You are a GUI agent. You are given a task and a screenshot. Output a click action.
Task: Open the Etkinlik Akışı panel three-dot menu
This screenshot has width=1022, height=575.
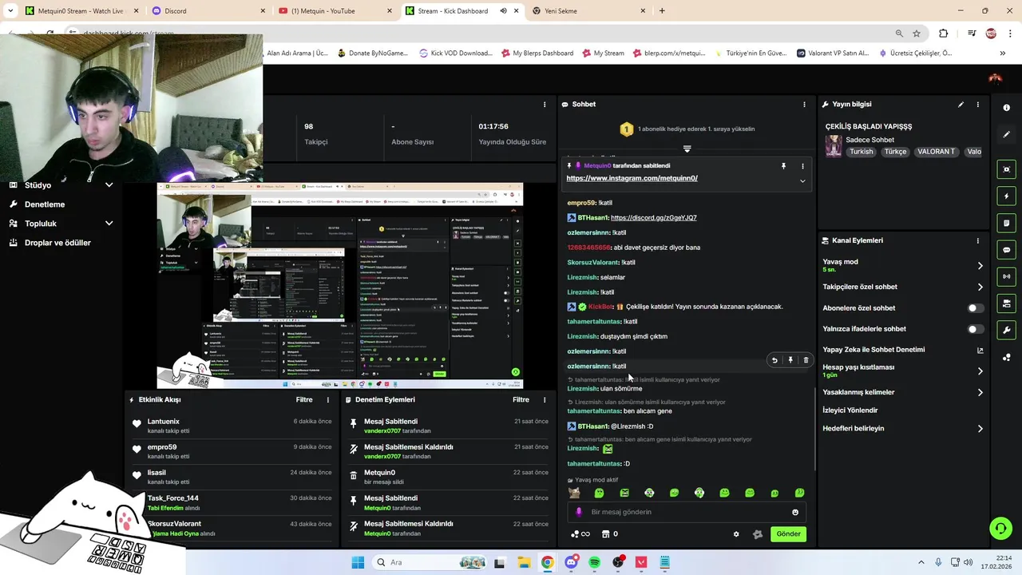click(327, 400)
